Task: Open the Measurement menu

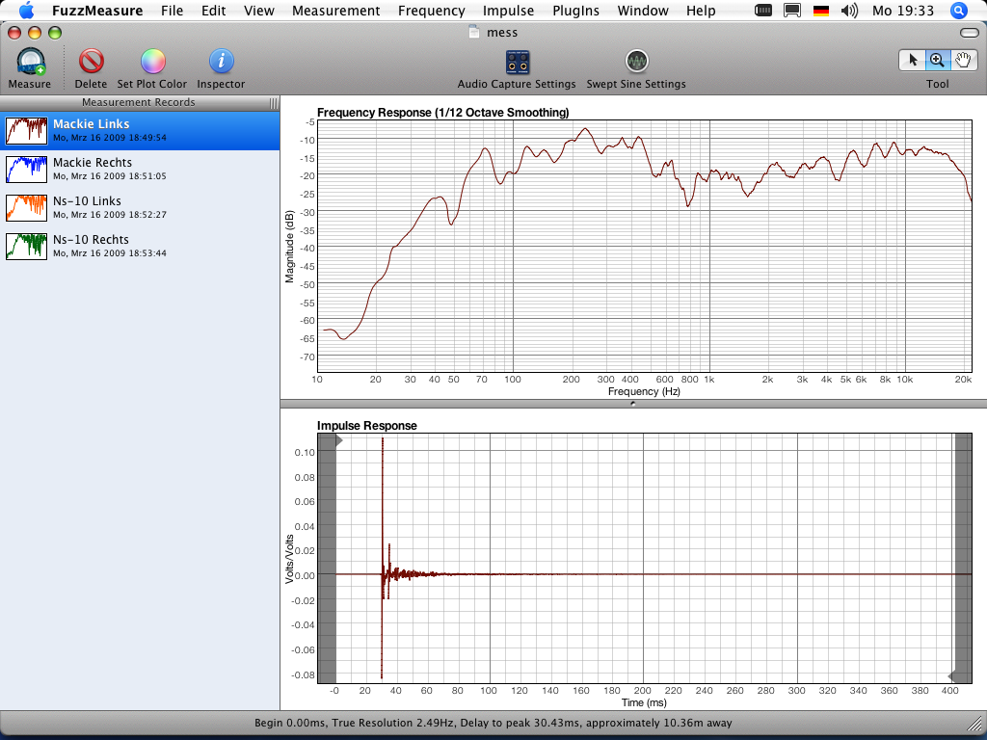Action: tap(336, 11)
